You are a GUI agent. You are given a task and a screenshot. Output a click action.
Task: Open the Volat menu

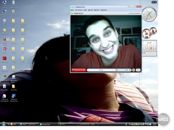coord(85,10)
